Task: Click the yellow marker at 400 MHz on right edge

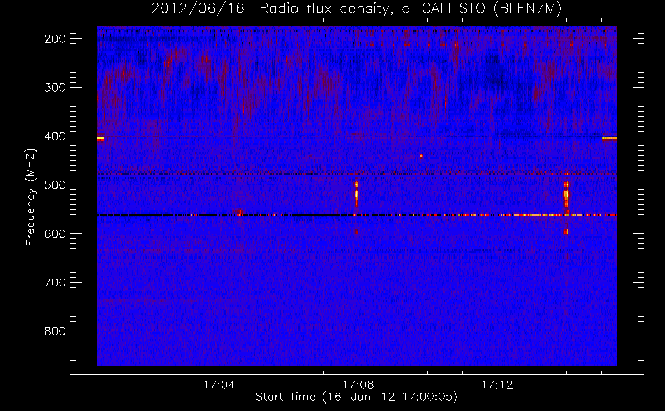Action: [x=610, y=139]
